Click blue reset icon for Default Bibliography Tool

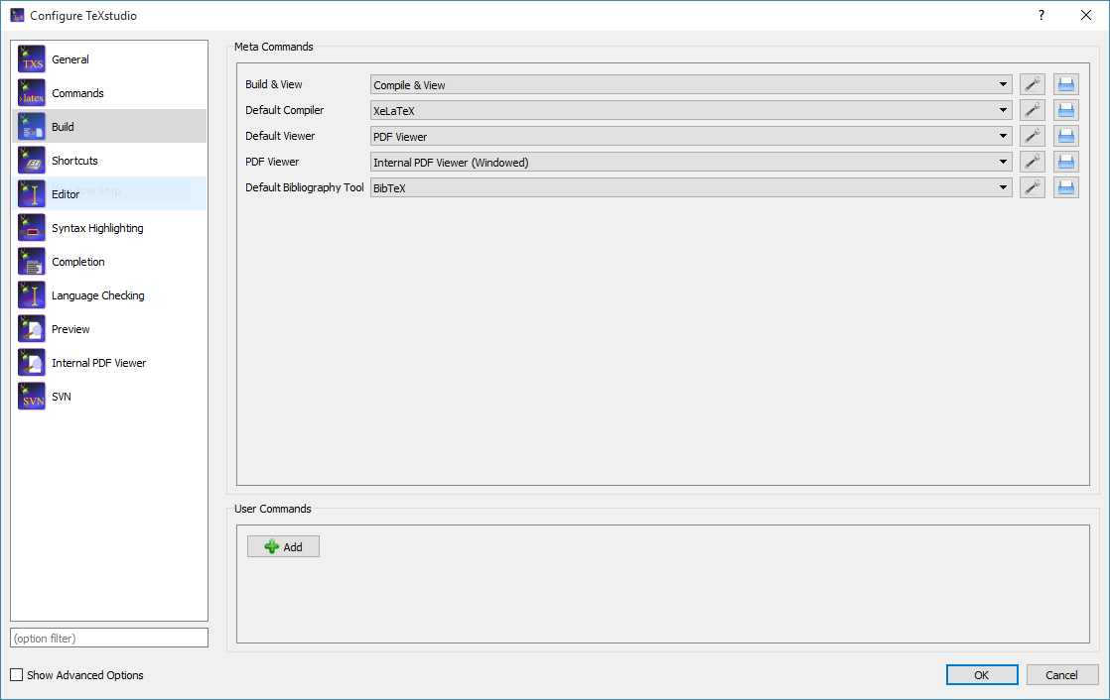point(1066,188)
